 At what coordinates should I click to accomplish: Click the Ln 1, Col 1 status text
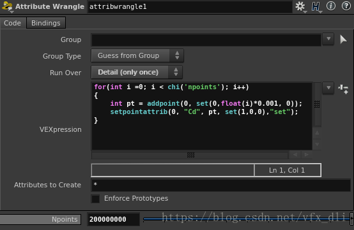[287, 170]
